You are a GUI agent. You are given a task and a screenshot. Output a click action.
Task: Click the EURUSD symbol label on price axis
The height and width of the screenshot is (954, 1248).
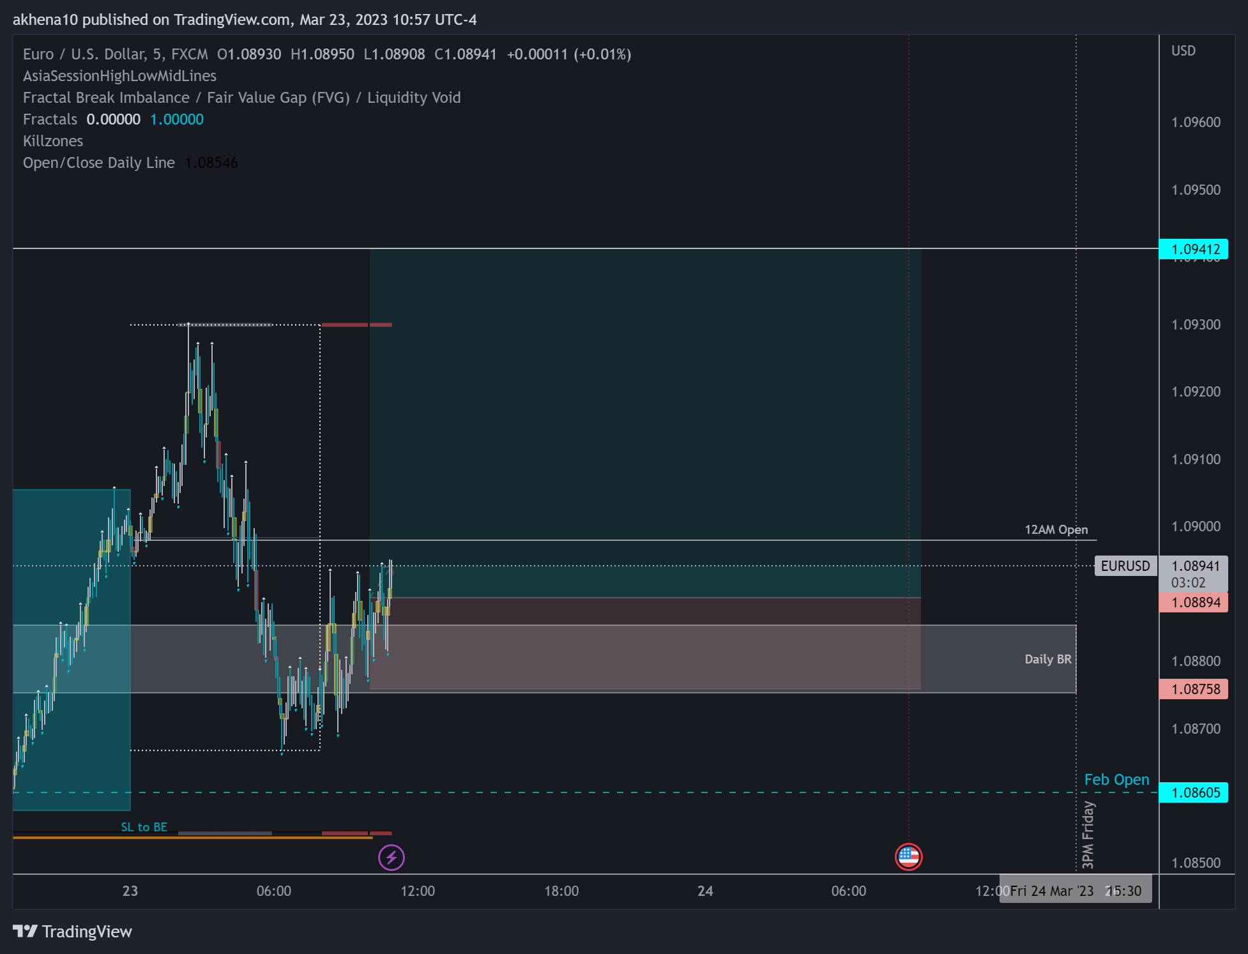pos(1125,566)
